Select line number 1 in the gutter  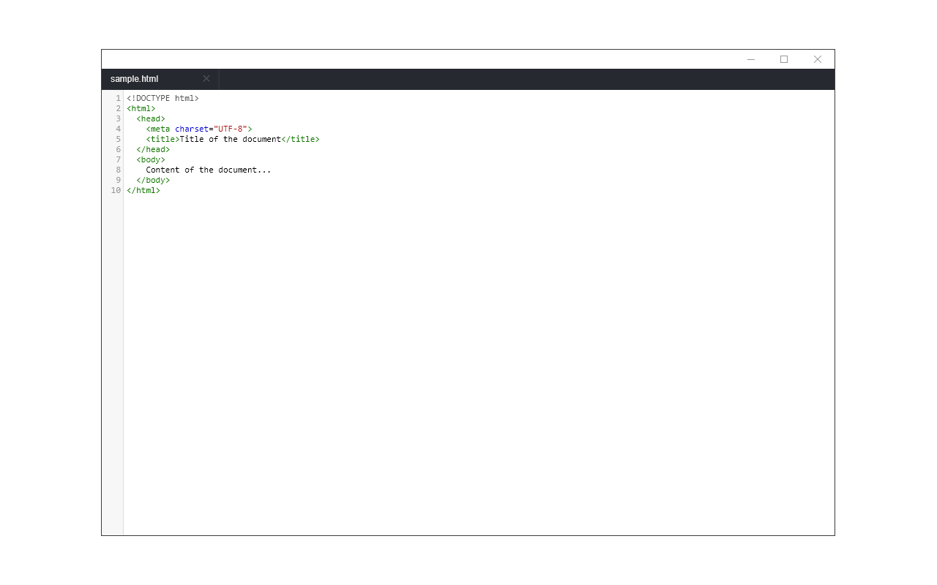[117, 97]
